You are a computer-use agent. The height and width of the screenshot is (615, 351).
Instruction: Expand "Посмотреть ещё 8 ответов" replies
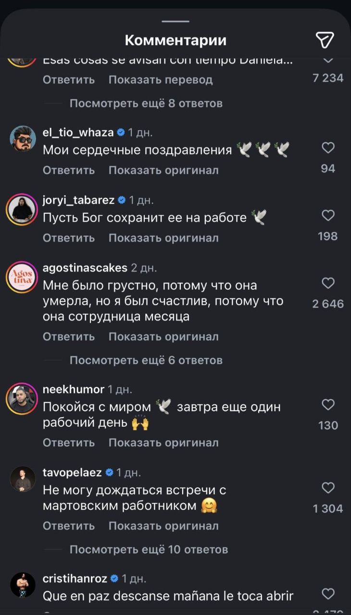coord(146,103)
